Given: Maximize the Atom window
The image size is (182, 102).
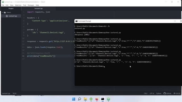Looking at the screenshot, I should 172,2.
